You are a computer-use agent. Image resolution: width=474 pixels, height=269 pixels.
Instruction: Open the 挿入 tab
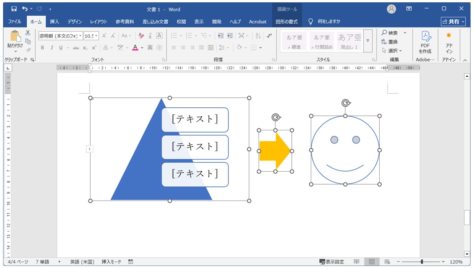point(55,22)
